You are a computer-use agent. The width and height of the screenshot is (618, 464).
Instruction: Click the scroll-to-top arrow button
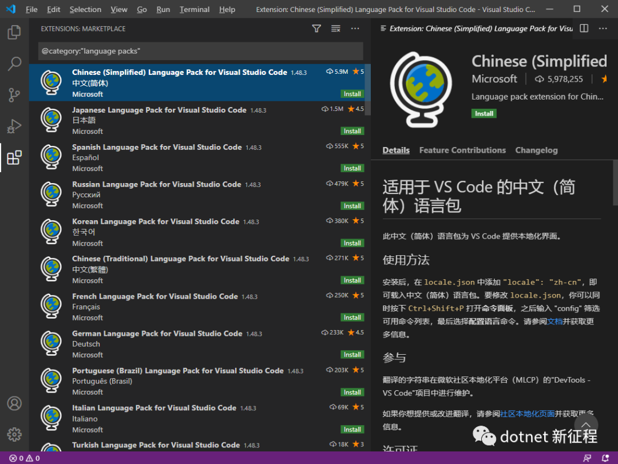[586, 425]
